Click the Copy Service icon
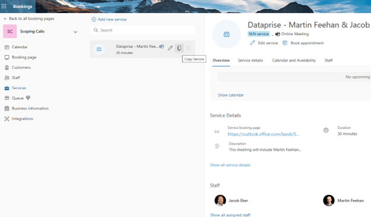The height and width of the screenshot is (217, 371). [x=179, y=48]
